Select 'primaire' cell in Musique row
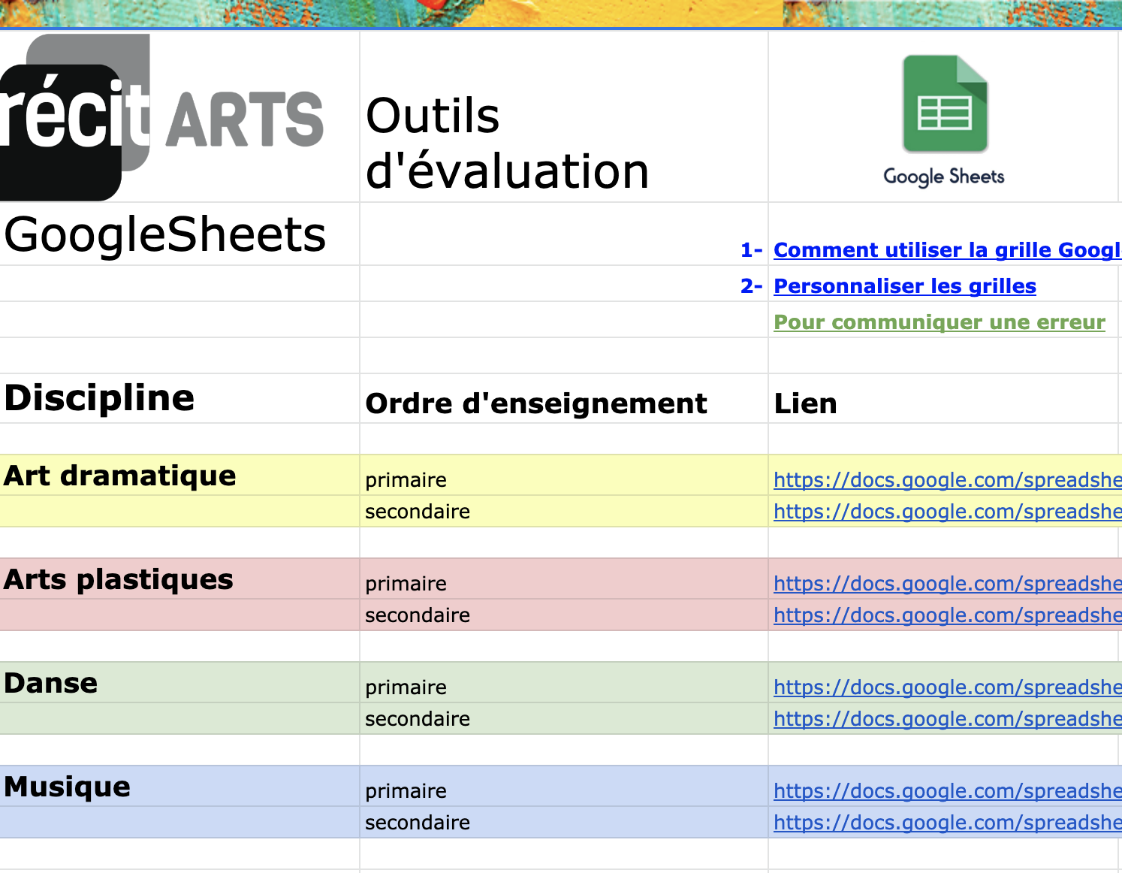The width and height of the screenshot is (1122, 873). coord(564,786)
